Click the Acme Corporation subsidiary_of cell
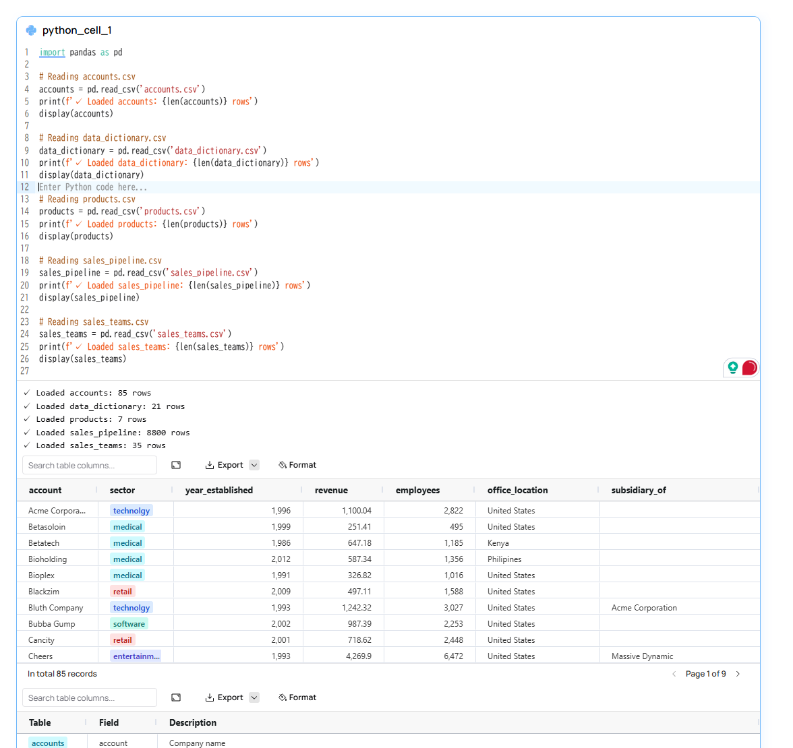793x748 pixels. coord(644,608)
